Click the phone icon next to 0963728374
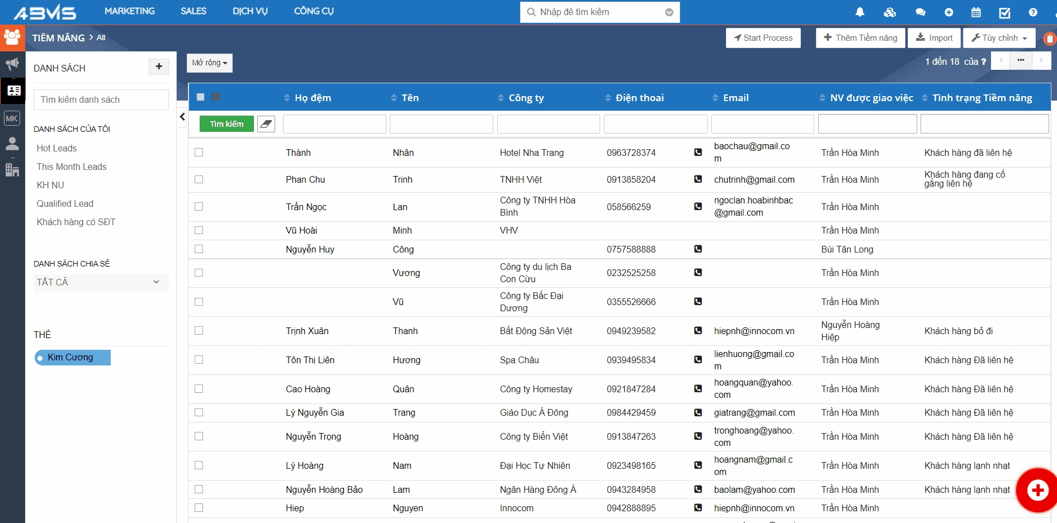 coord(698,152)
